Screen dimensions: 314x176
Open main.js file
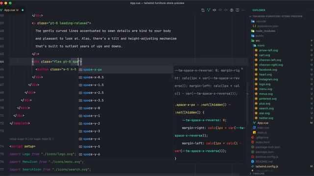click(x=262, y=132)
